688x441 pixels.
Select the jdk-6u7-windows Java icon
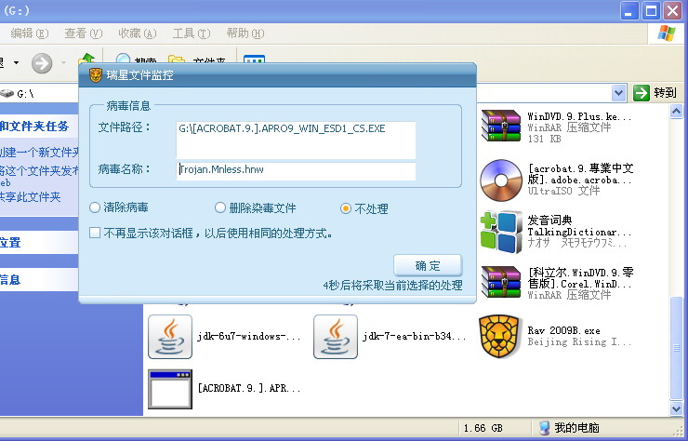coord(170,337)
